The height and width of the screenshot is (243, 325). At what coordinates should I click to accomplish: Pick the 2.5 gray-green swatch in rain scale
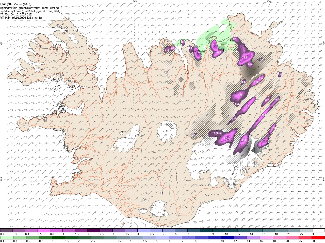pyautogui.click(x=97, y=237)
